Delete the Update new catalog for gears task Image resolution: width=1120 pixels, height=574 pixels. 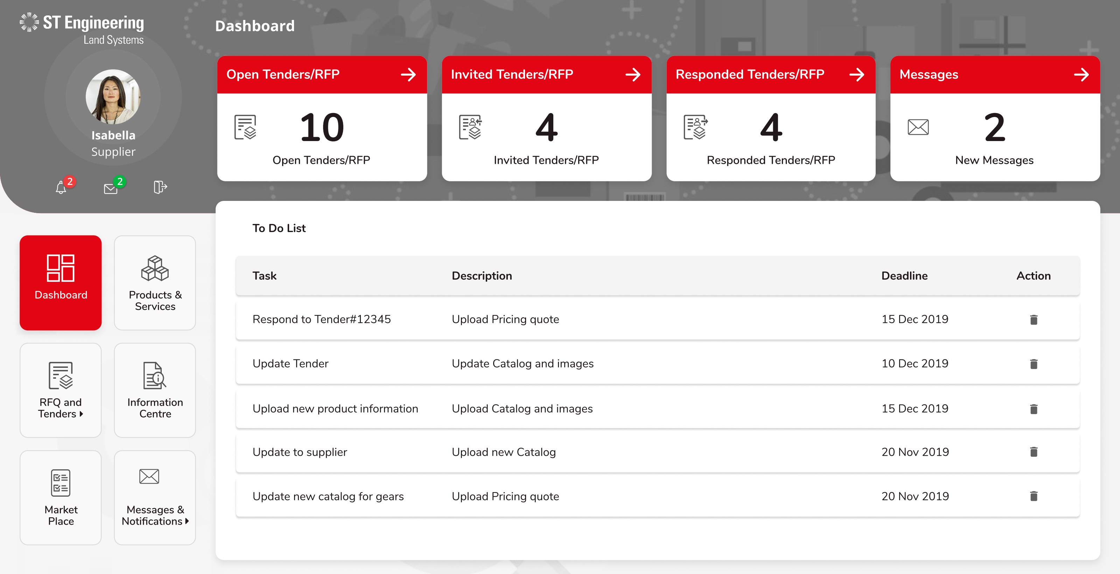point(1034,496)
